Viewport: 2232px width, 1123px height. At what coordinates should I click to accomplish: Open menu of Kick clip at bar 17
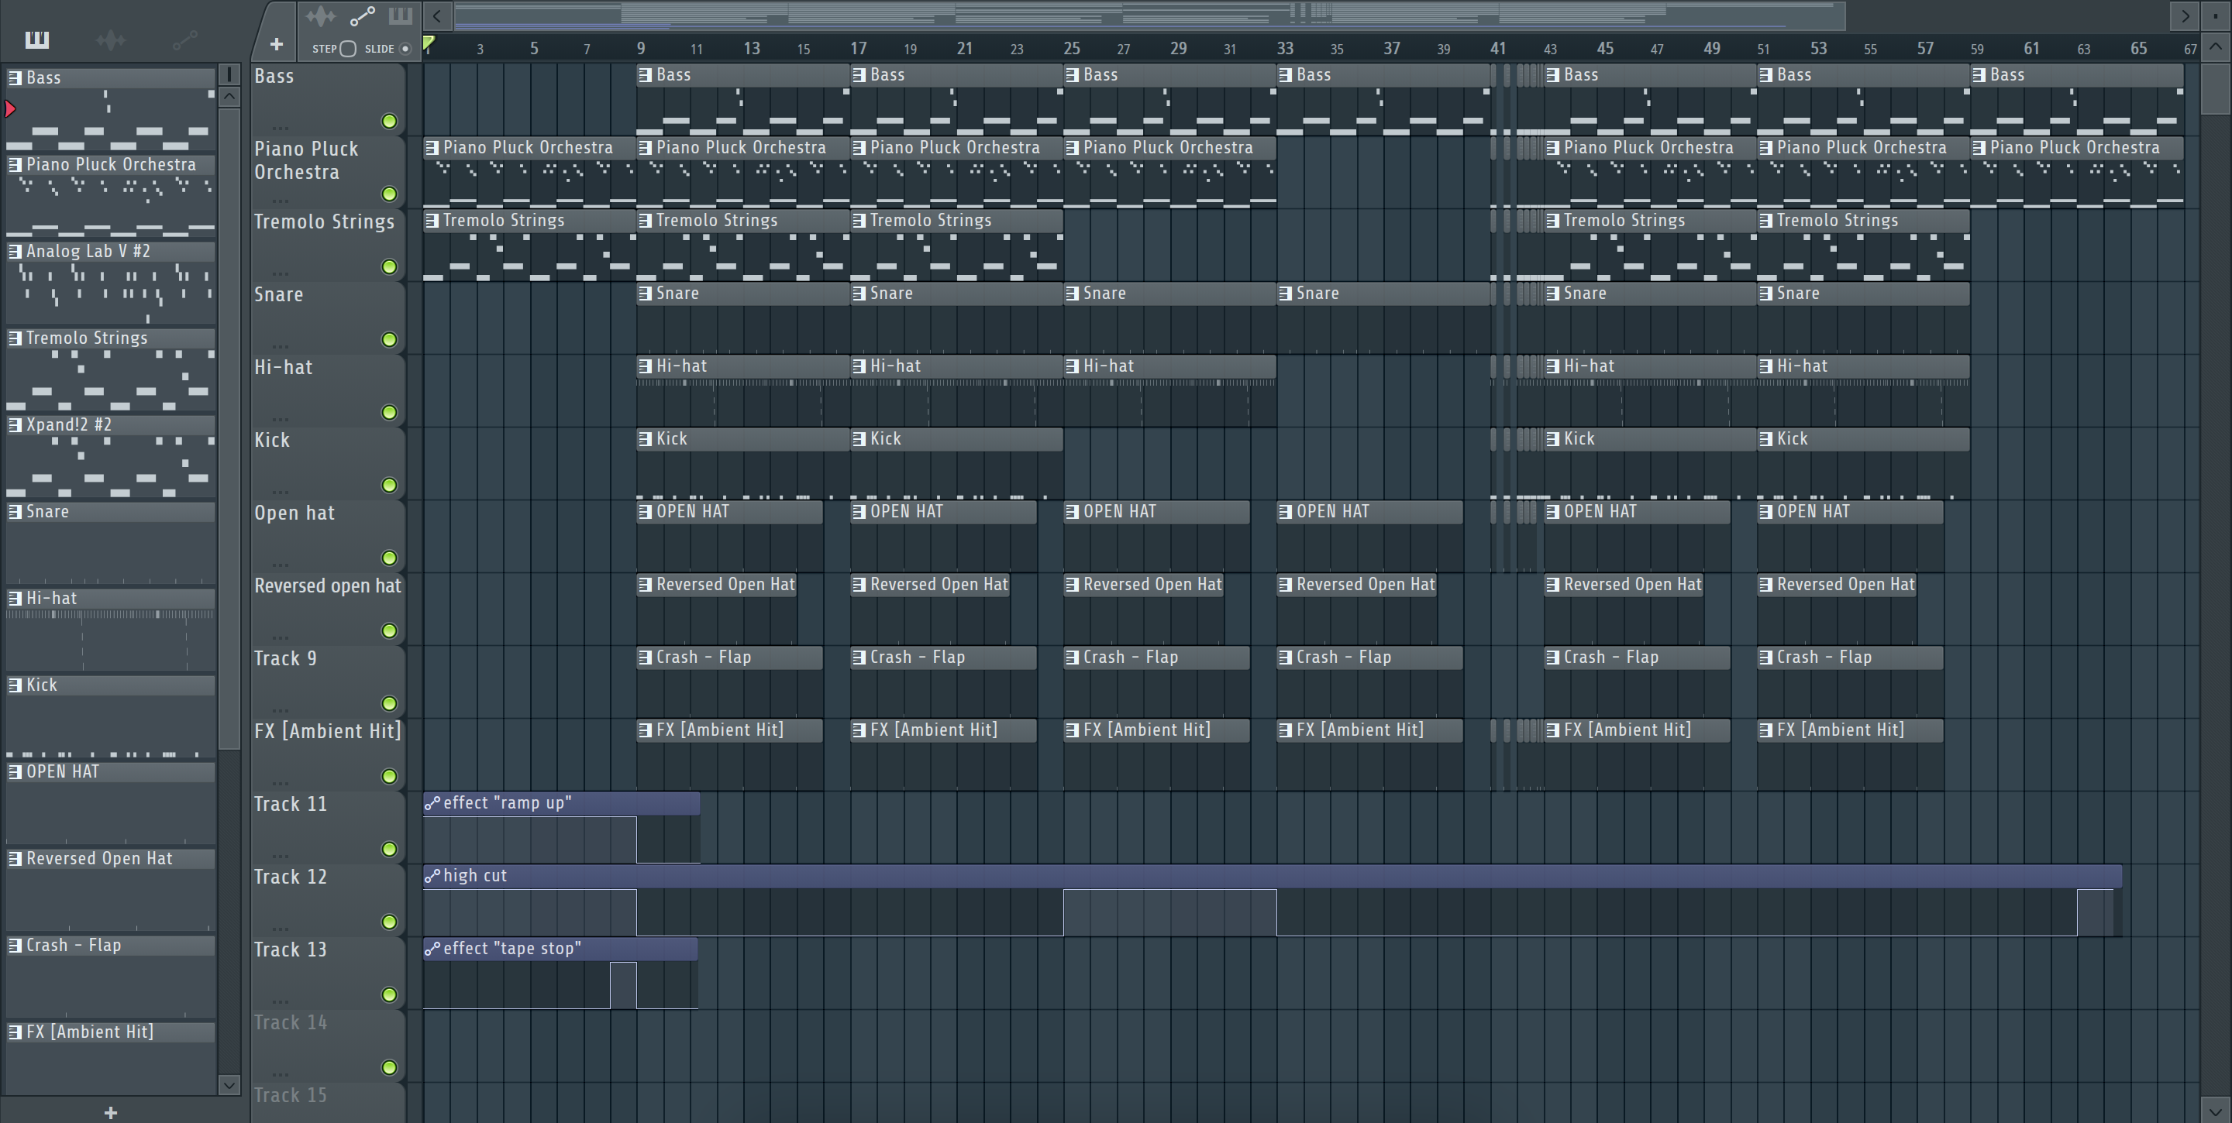pyautogui.click(x=859, y=438)
